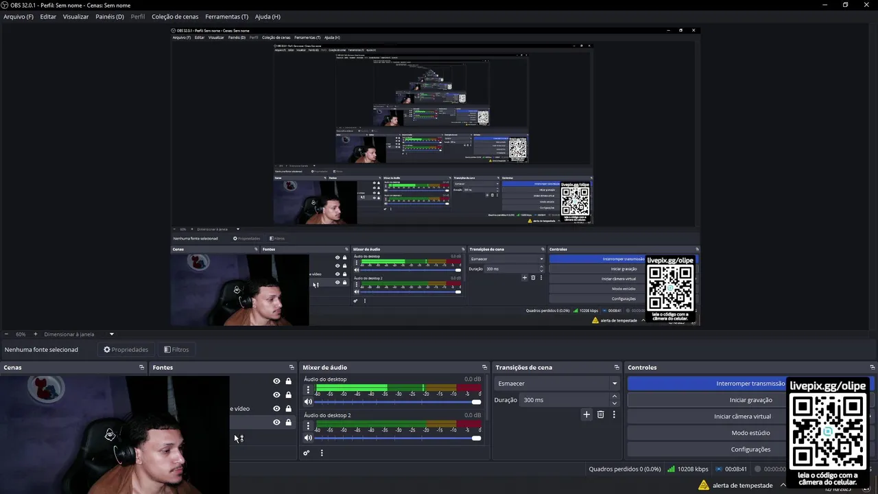Adjust the Áudio do desktop 2 volume slider
Image resolution: width=878 pixels, height=494 pixels.
pos(398,438)
